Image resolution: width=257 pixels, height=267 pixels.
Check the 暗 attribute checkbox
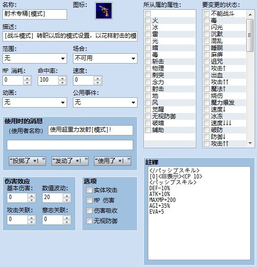(x=147, y=48)
